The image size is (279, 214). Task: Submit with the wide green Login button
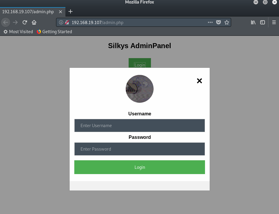(x=139, y=167)
